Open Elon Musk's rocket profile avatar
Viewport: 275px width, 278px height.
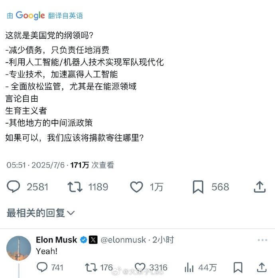pos(19,248)
